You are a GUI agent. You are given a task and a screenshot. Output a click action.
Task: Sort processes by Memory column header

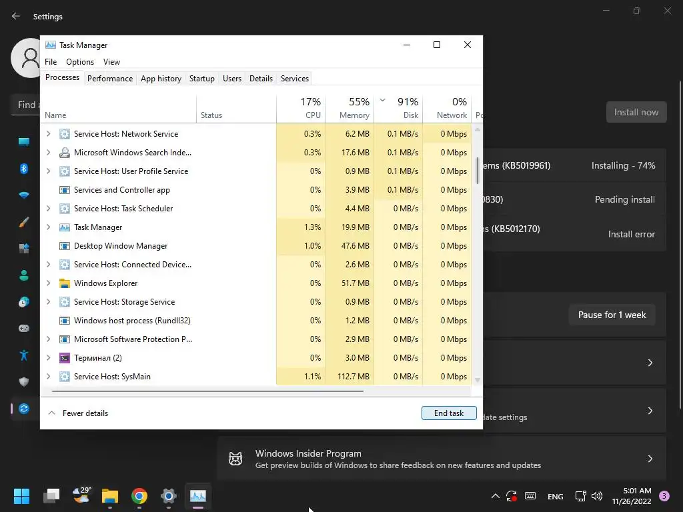click(x=350, y=108)
